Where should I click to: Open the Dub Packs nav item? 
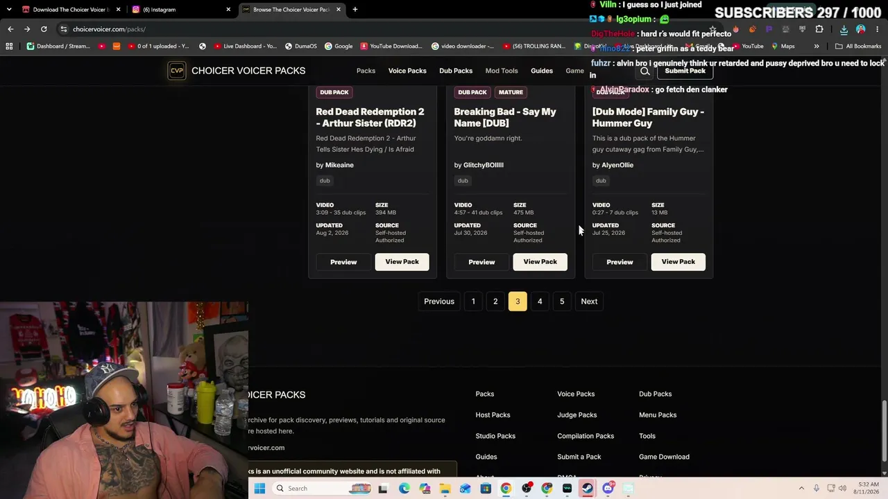pos(456,71)
